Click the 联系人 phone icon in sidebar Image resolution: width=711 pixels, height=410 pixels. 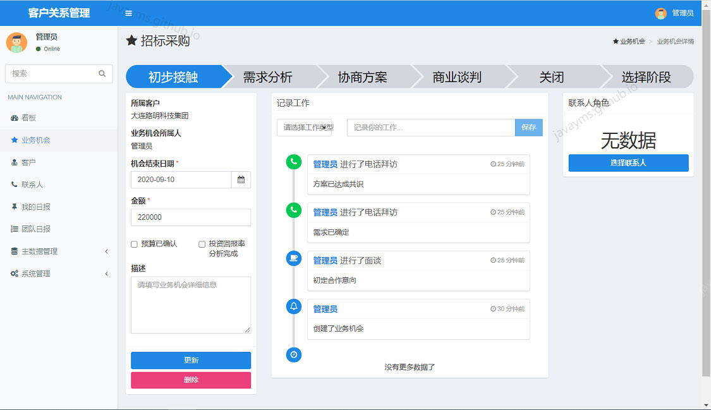(15, 184)
